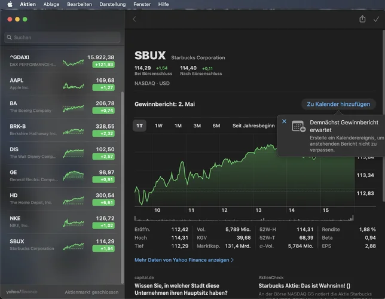Click the calendar plus icon in popup
This screenshot has height=299, width=385.
298,126
